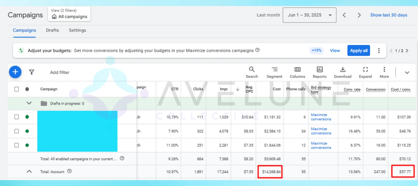Show next recommendation card
The width and height of the screenshot is (418, 186).
[407, 51]
